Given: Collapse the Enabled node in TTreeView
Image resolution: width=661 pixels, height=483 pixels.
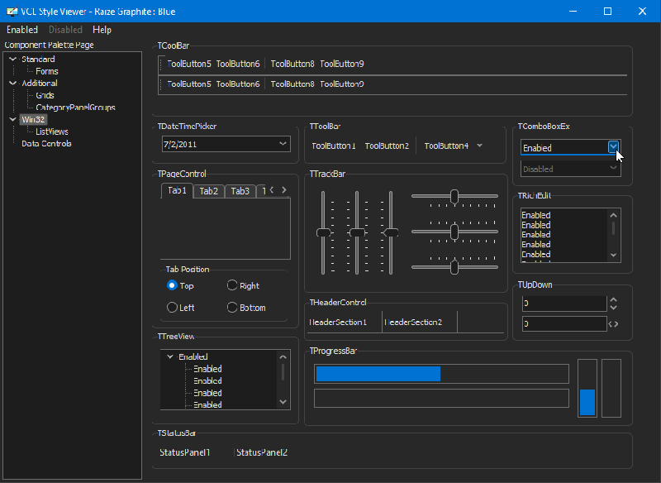Looking at the screenshot, I should 171,356.
